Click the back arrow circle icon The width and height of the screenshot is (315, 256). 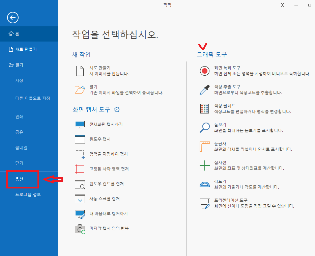pyautogui.click(x=13, y=18)
